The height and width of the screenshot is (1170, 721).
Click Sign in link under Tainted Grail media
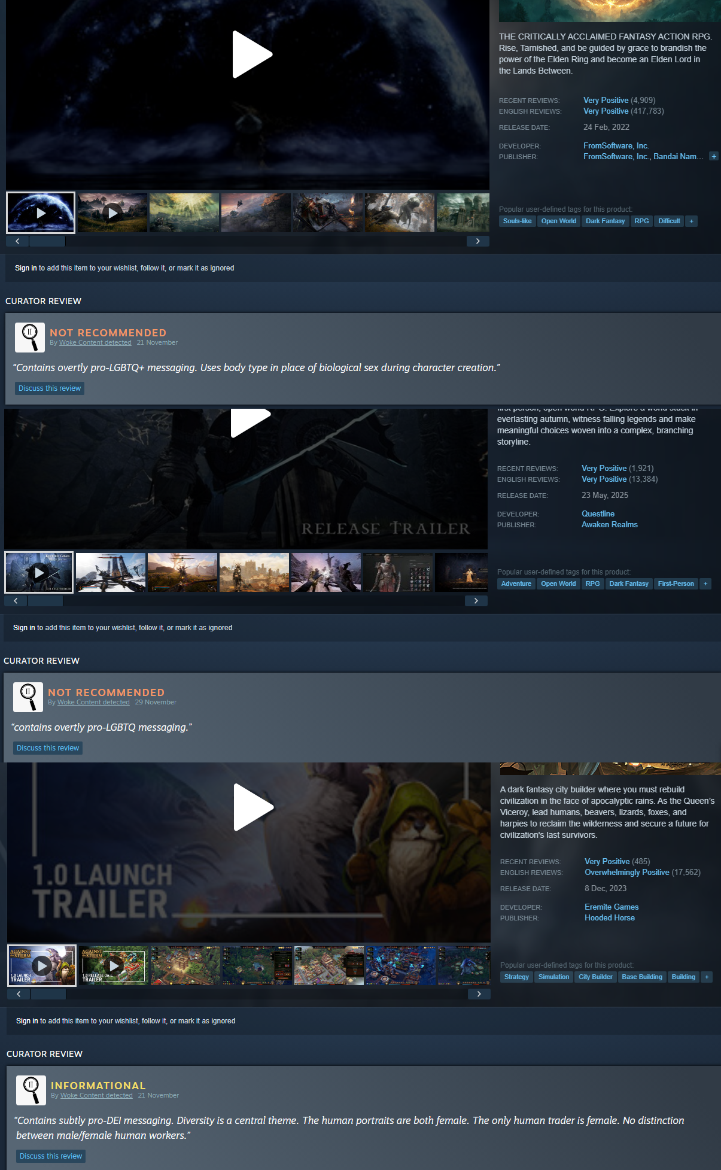point(24,628)
